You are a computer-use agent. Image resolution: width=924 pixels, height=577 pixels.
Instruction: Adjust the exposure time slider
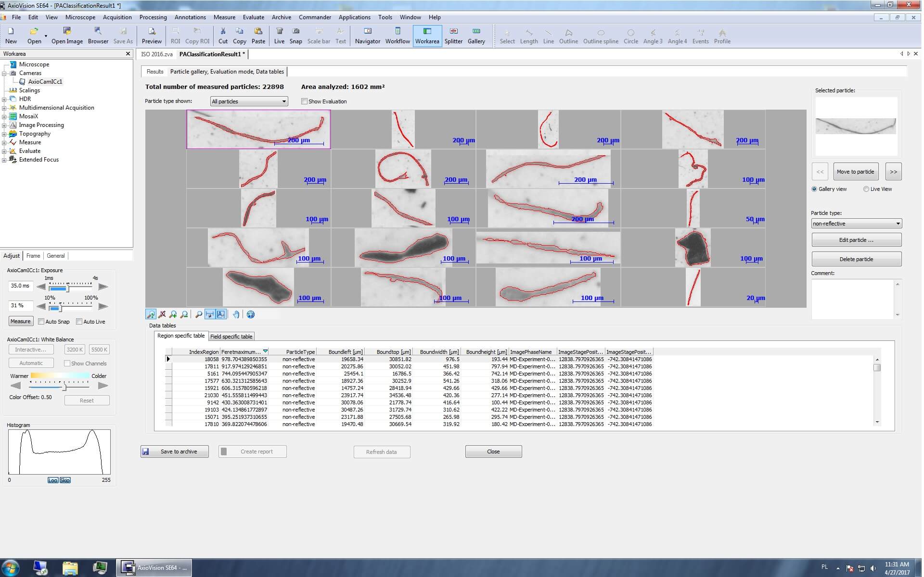point(68,288)
